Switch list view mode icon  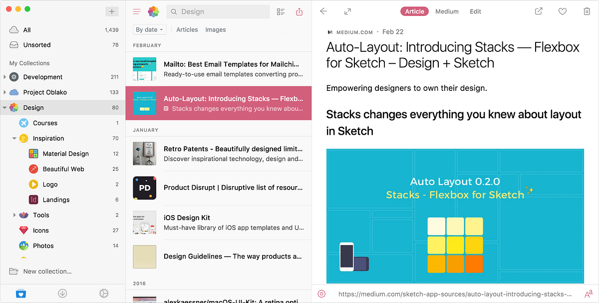coord(281,11)
